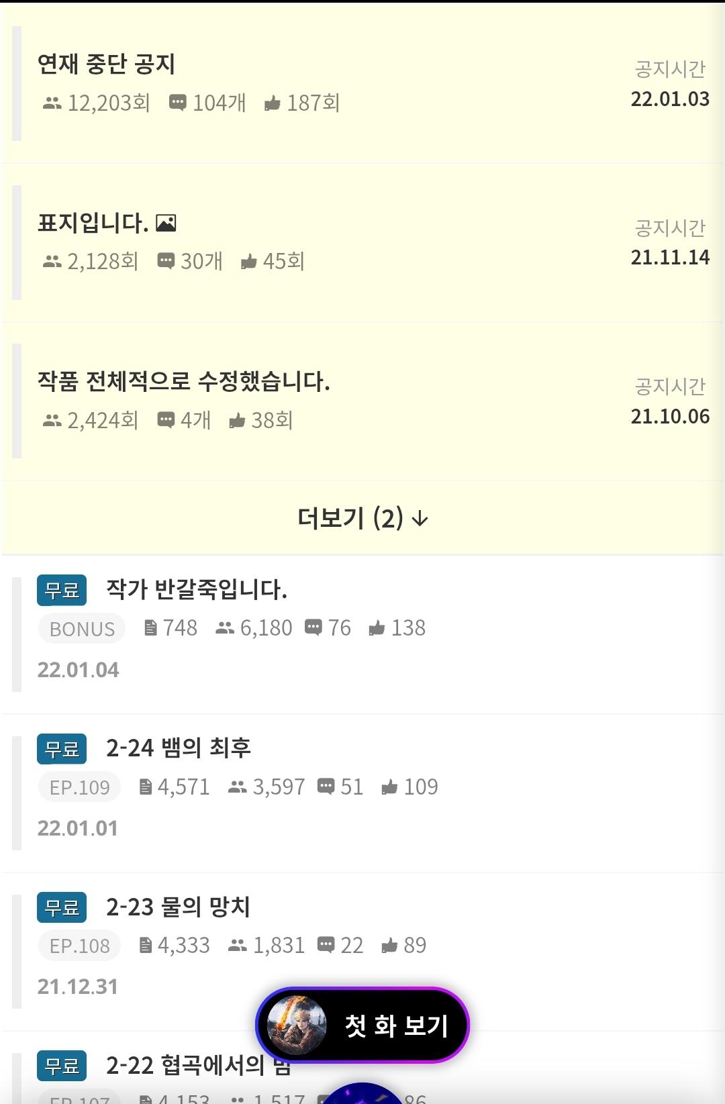Click viewers icon showing 2,128회
This screenshot has height=1104, width=725.
tap(52, 262)
